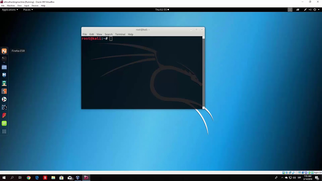Open terminal Edit menu
The width and height of the screenshot is (322, 181).
pos(92,34)
